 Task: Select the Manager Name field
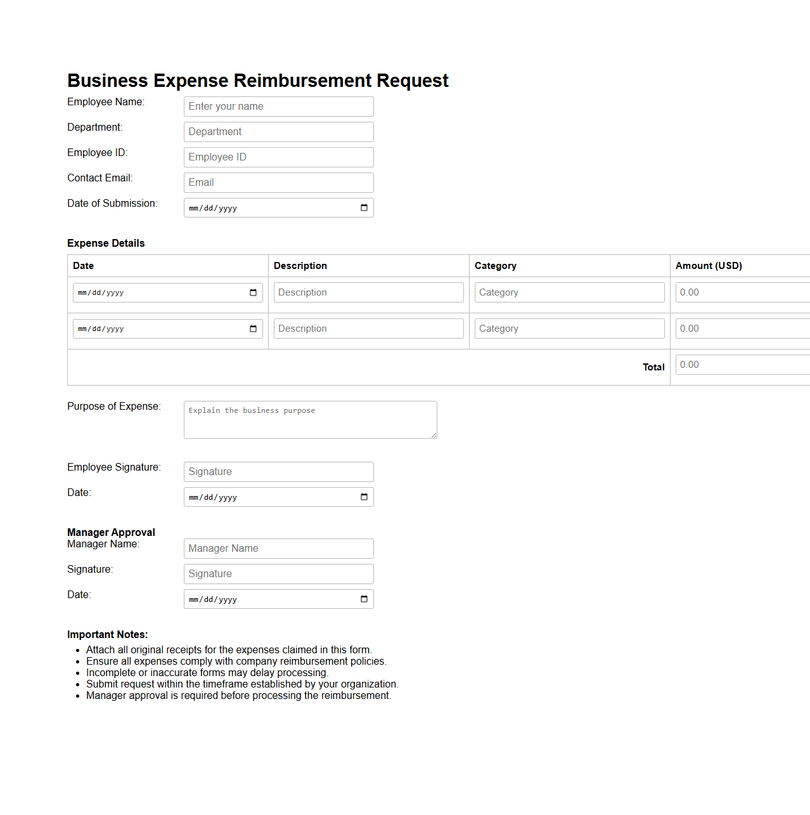(278, 549)
